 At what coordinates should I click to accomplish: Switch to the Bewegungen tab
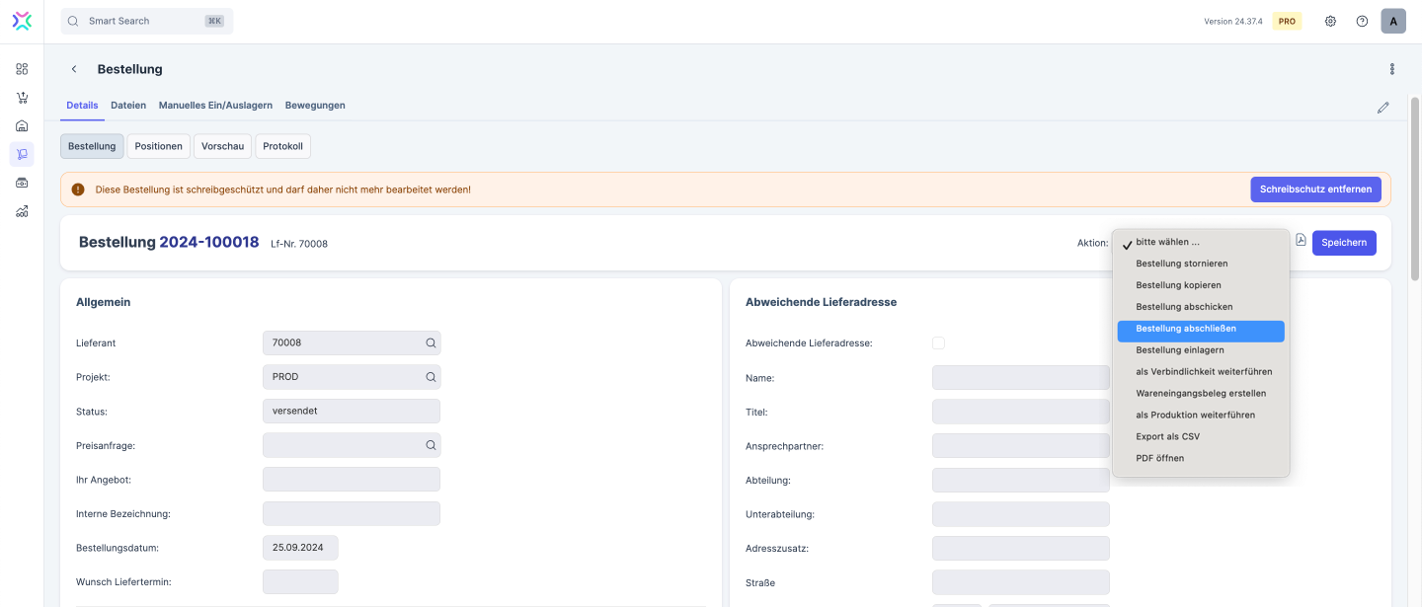click(315, 106)
